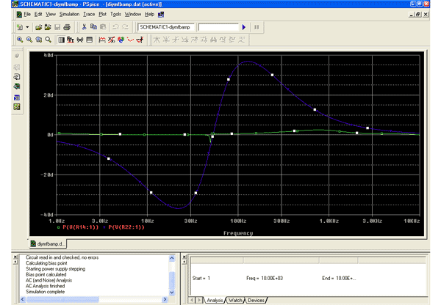This screenshot has height=305, width=441.
Task: Click output log horizontal scroll left arrow
Action: [23, 299]
